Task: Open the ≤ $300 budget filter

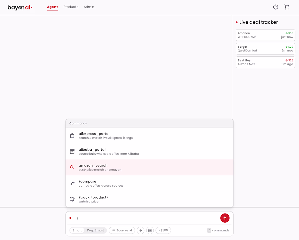Action: (163, 230)
